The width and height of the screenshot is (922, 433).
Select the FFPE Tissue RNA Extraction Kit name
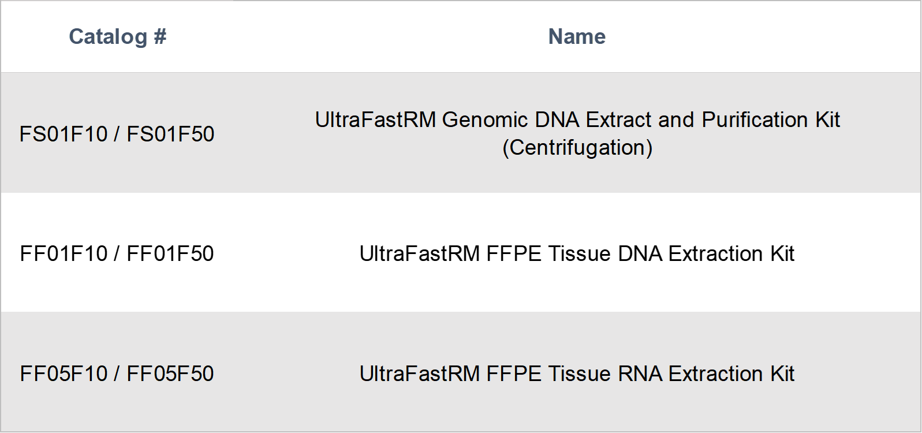[640, 374]
